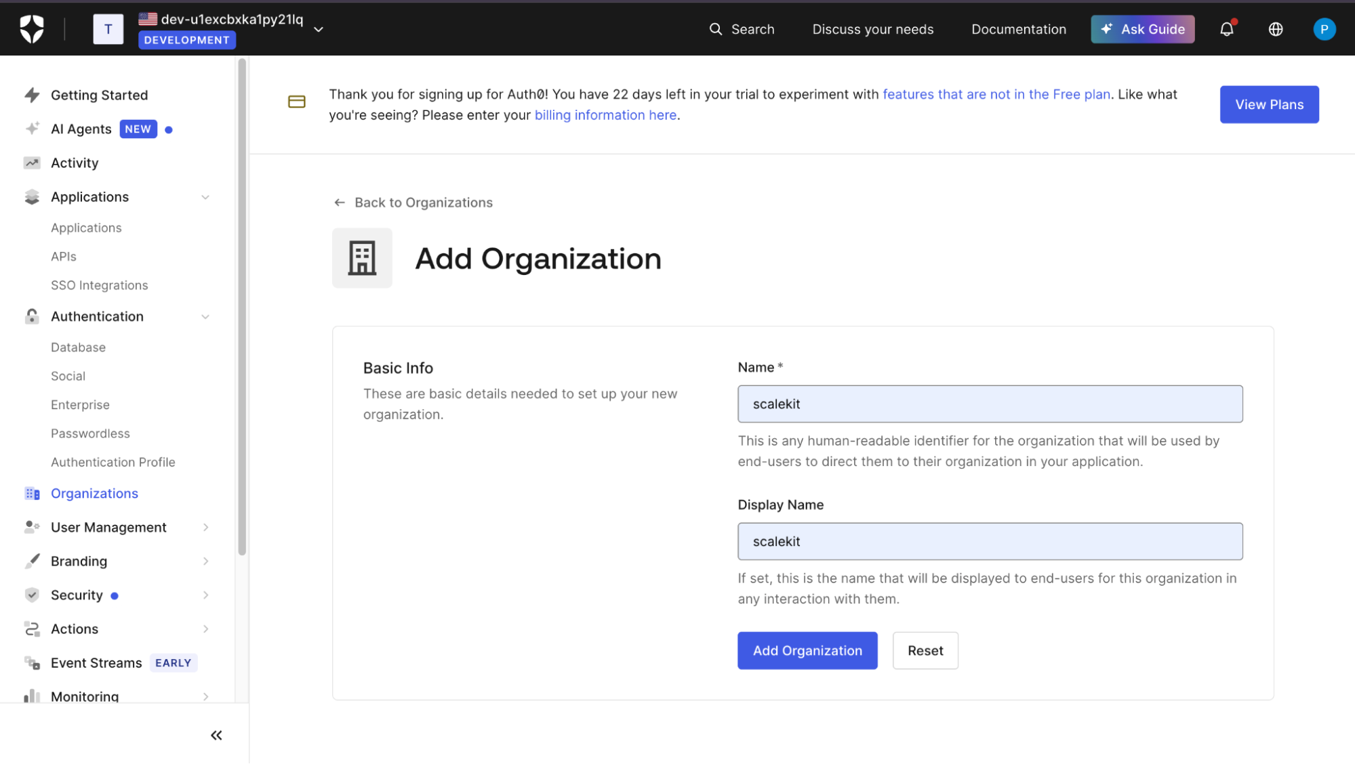Click Back to Organizations arrow

pyautogui.click(x=340, y=203)
